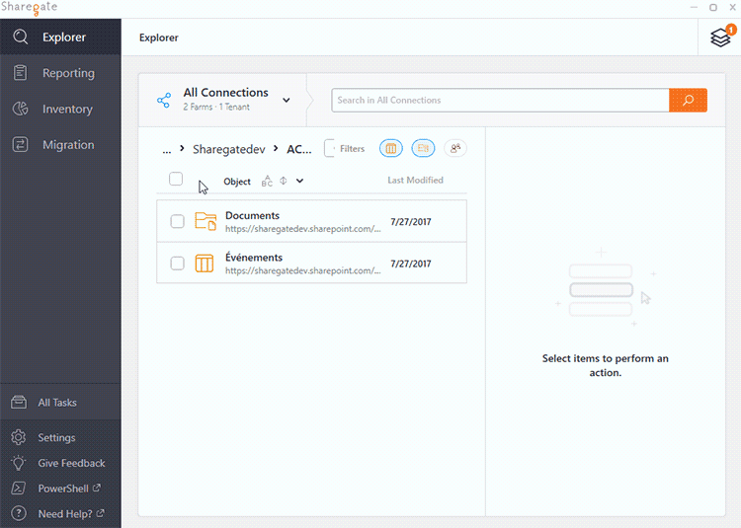Click the orange search button
Image resolution: width=741 pixels, height=528 pixels.
(x=688, y=100)
